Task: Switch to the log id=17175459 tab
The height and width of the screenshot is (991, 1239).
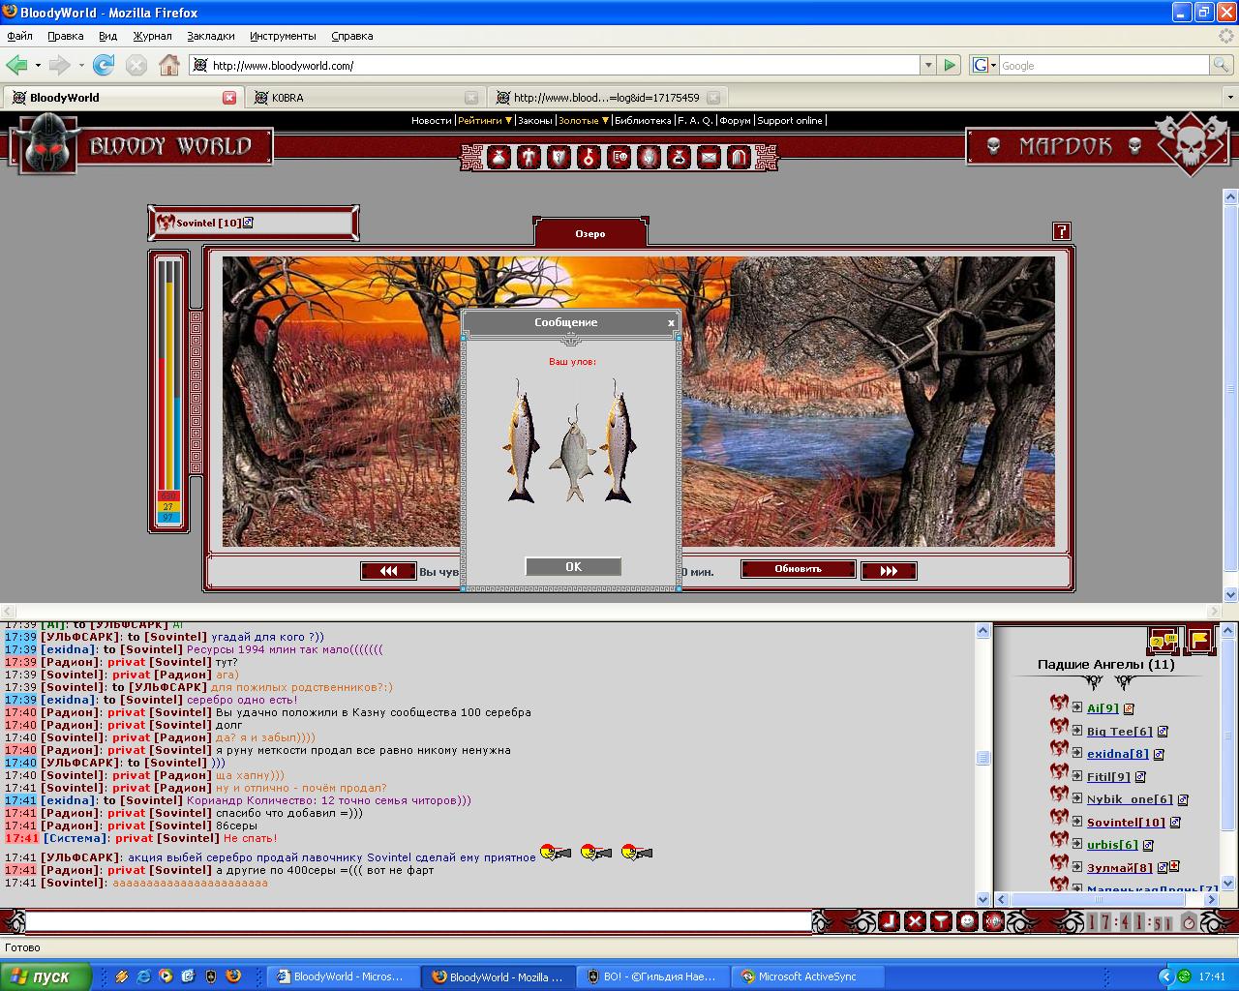Action: click(607, 98)
